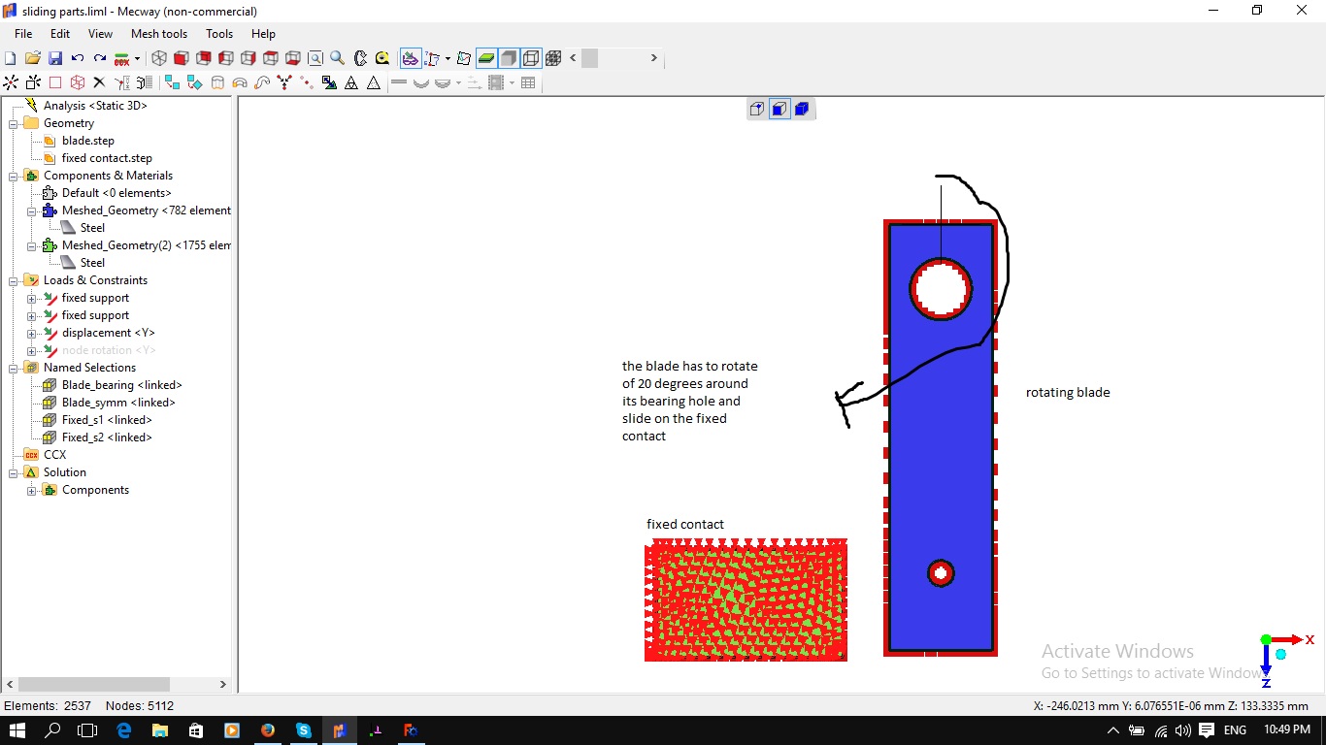Click the new node starburst icon
Image resolution: width=1326 pixels, height=745 pixels.
[11, 83]
